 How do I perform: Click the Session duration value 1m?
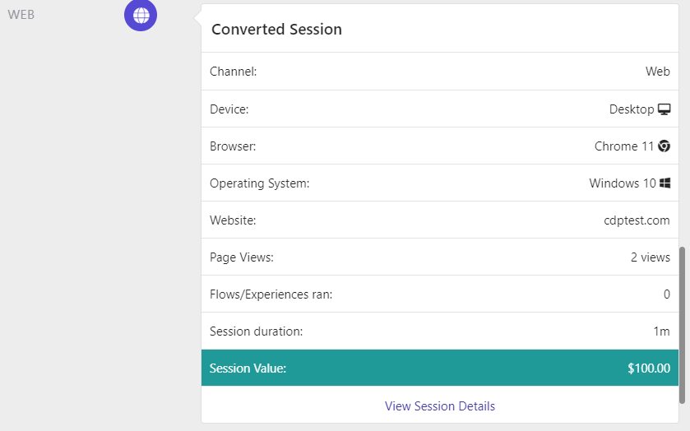coord(661,331)
